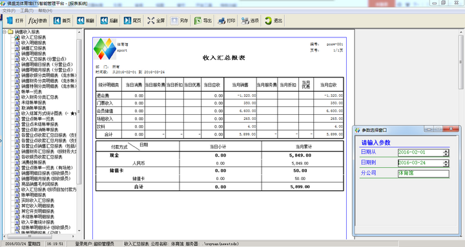Select 其它收入明细报表 in the tree

coord(37,206)
